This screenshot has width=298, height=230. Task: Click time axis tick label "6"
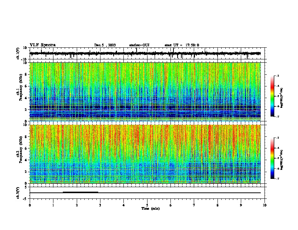(171, 205)
